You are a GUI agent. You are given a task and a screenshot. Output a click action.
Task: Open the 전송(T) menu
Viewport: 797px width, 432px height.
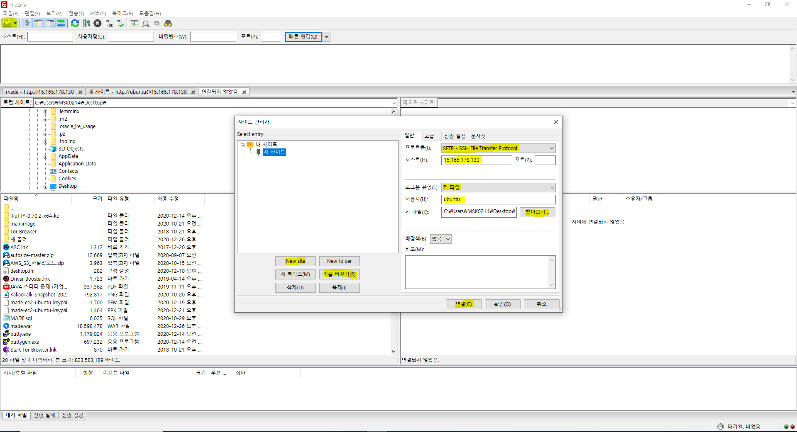click(76, 13)
